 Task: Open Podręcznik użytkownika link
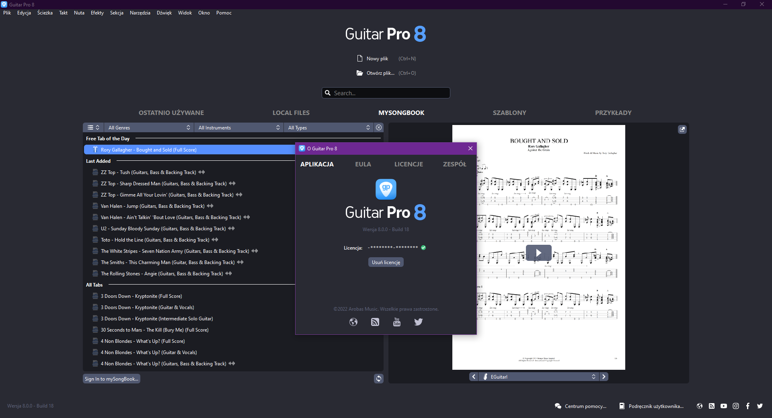pos(656,406)
